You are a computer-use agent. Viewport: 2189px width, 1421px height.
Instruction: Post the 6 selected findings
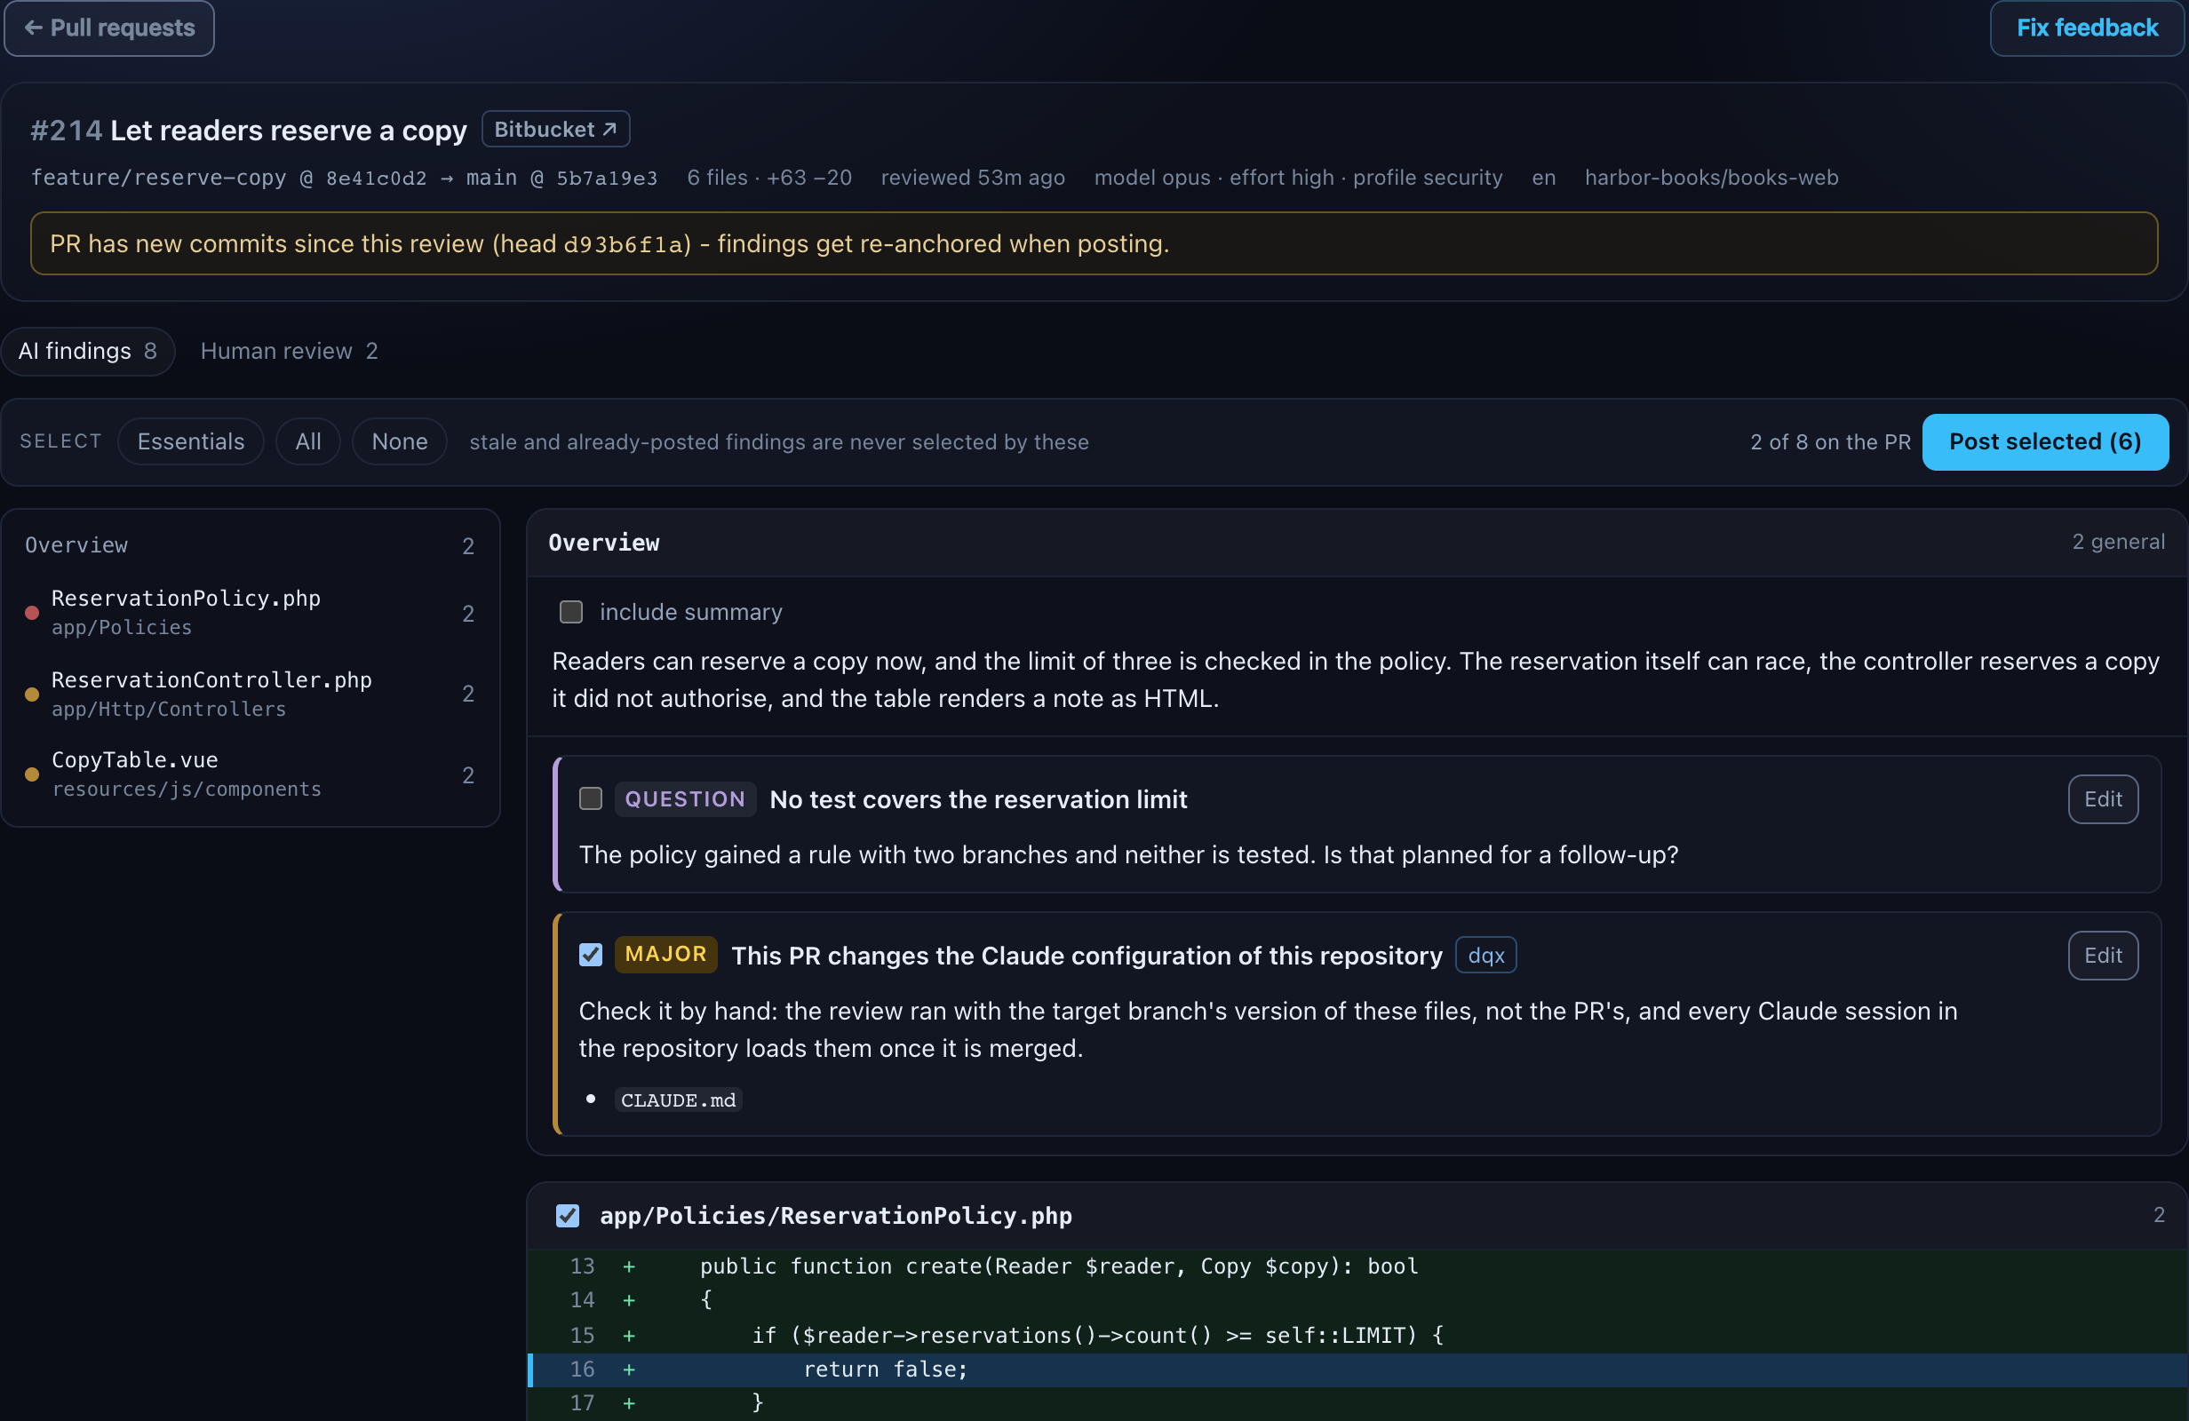tap(2044, 441)
